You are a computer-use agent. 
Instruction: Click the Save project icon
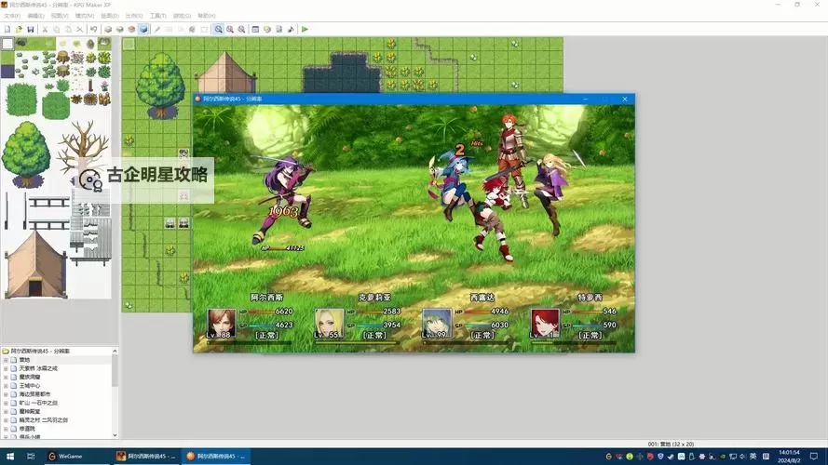pos(31,30)
